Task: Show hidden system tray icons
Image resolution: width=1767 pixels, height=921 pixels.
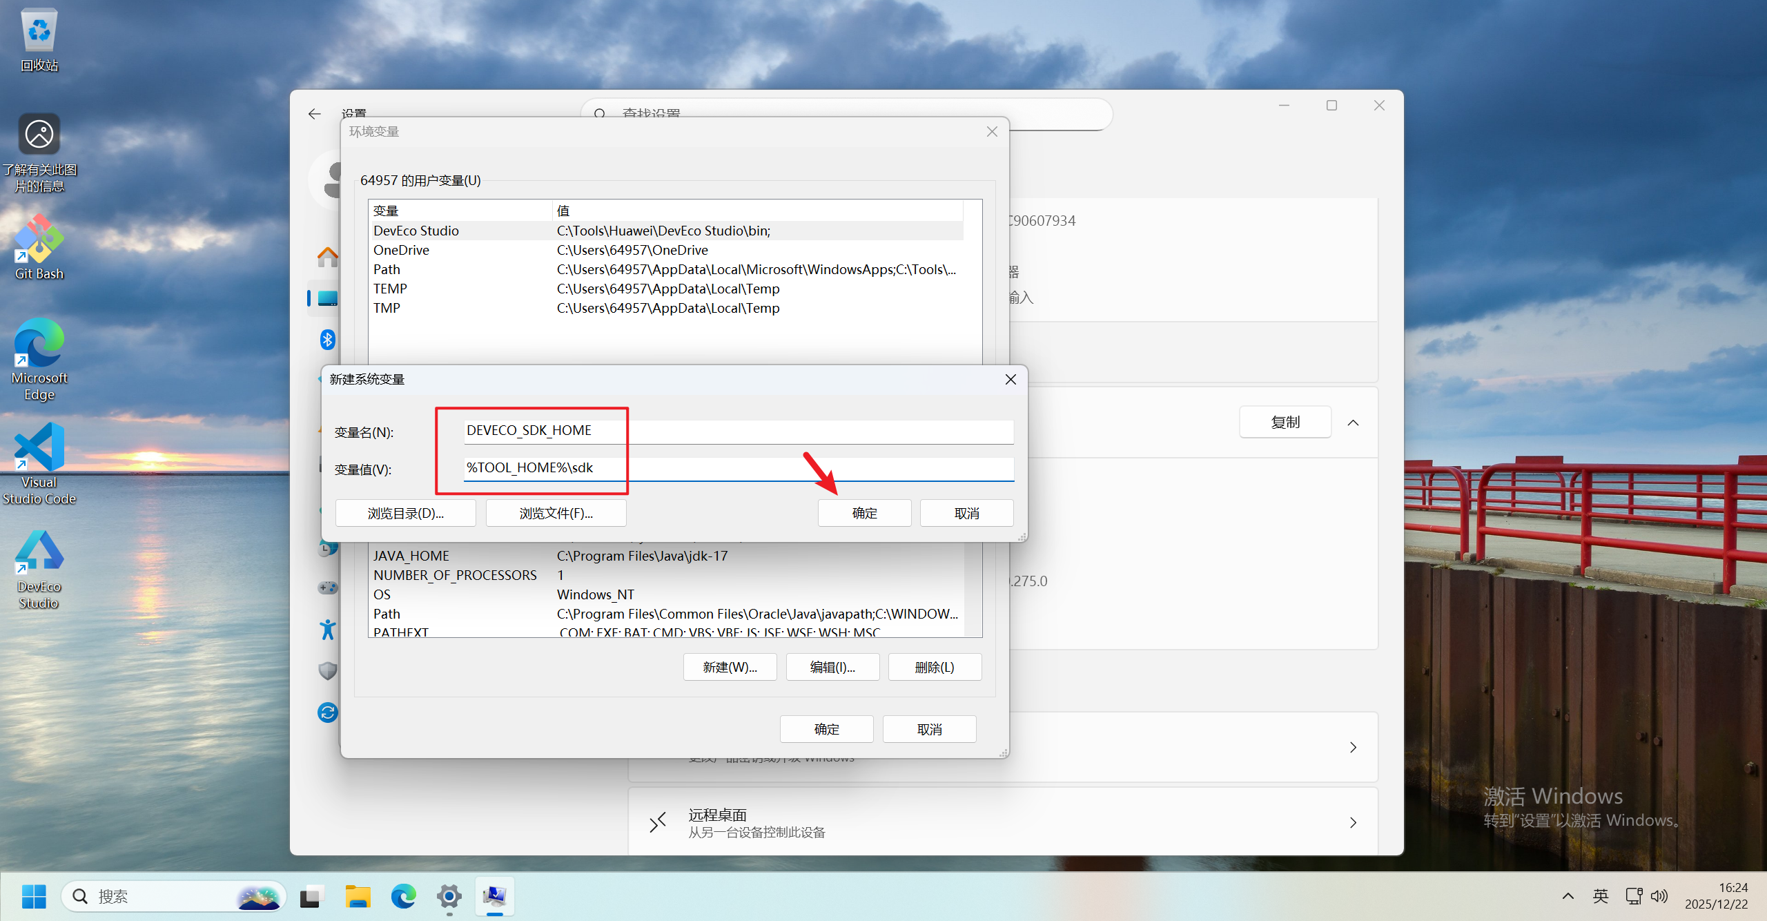Action: 1568,896
